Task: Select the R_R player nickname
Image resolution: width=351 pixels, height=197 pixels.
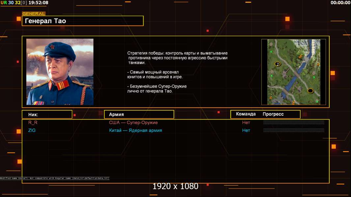Action: (33, 122)
